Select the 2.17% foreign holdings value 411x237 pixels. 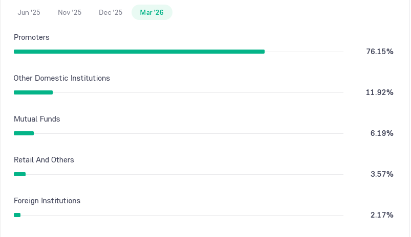382,215
